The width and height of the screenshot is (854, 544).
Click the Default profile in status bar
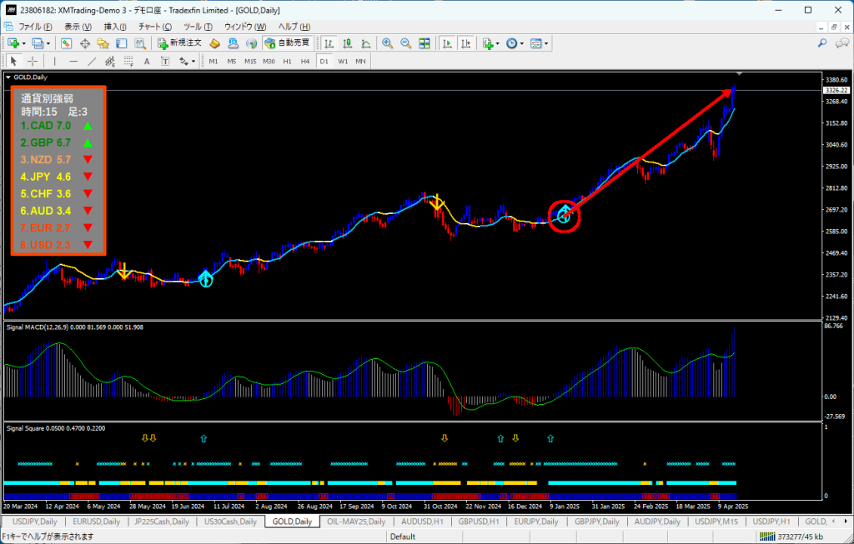click(x=403, y=537)
